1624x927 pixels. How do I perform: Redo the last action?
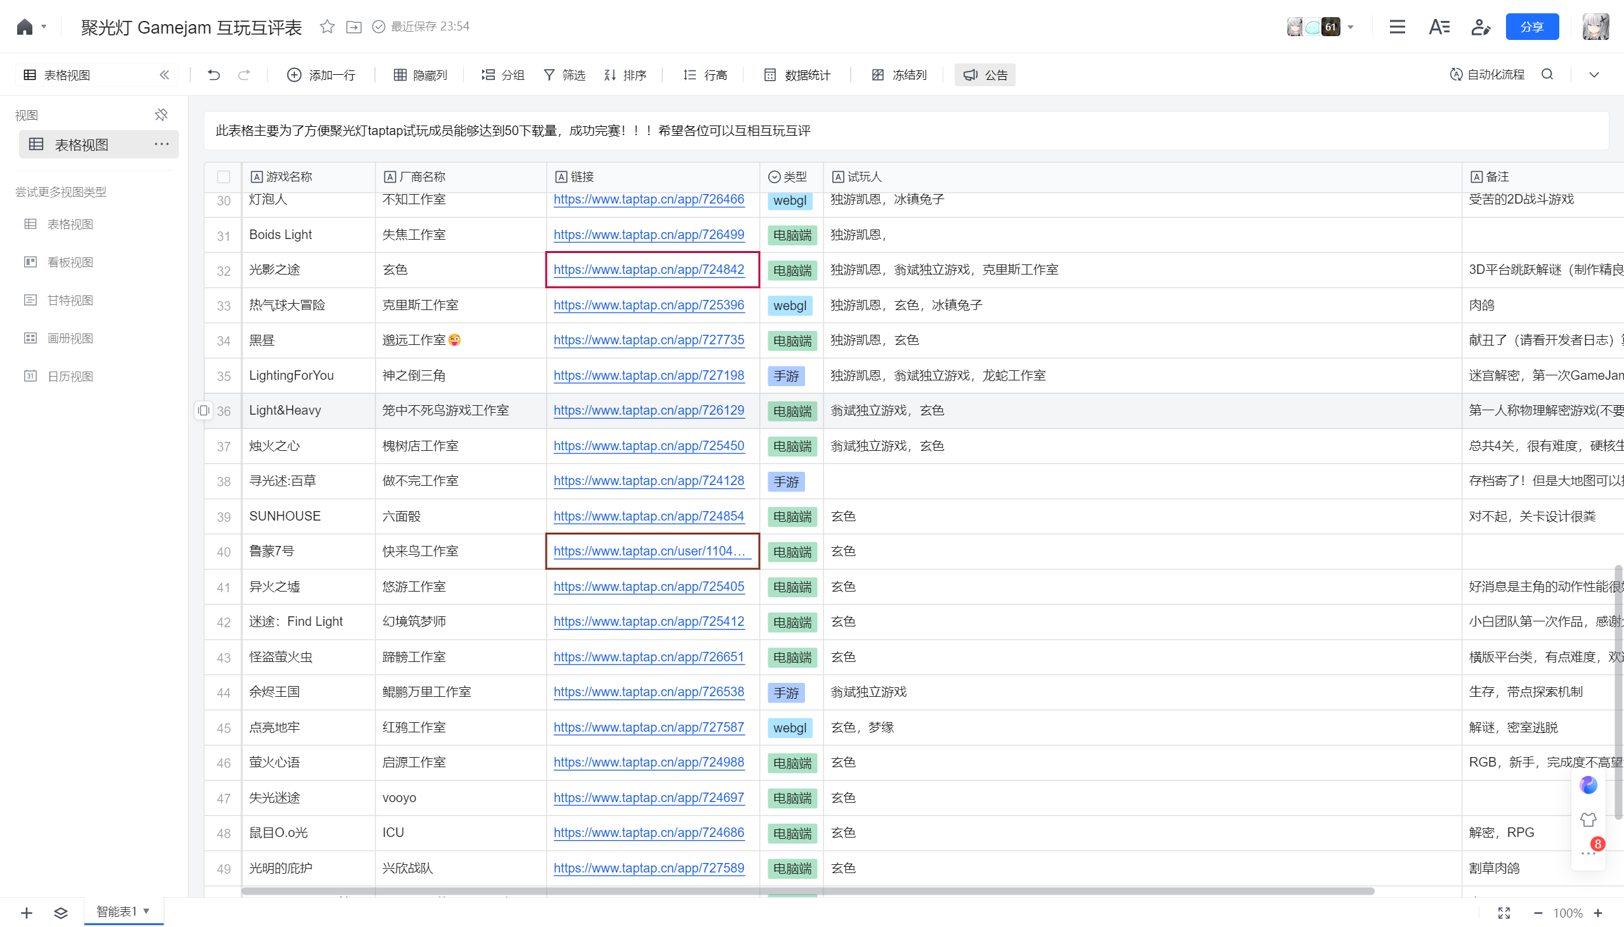click(244, 75)
